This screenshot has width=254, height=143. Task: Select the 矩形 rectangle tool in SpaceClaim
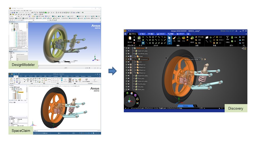pyautogui.click(x=31, y=80)
